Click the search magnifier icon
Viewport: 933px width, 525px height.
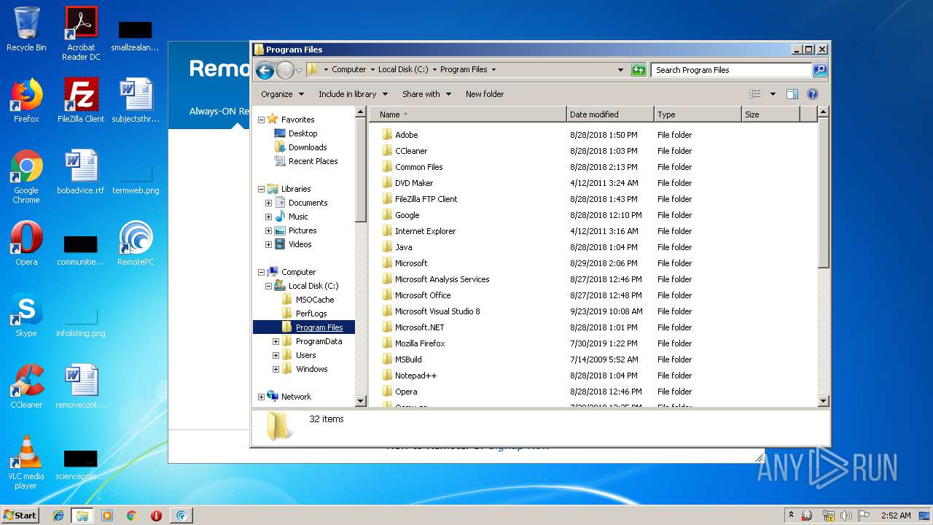click(x=820, y=70)
